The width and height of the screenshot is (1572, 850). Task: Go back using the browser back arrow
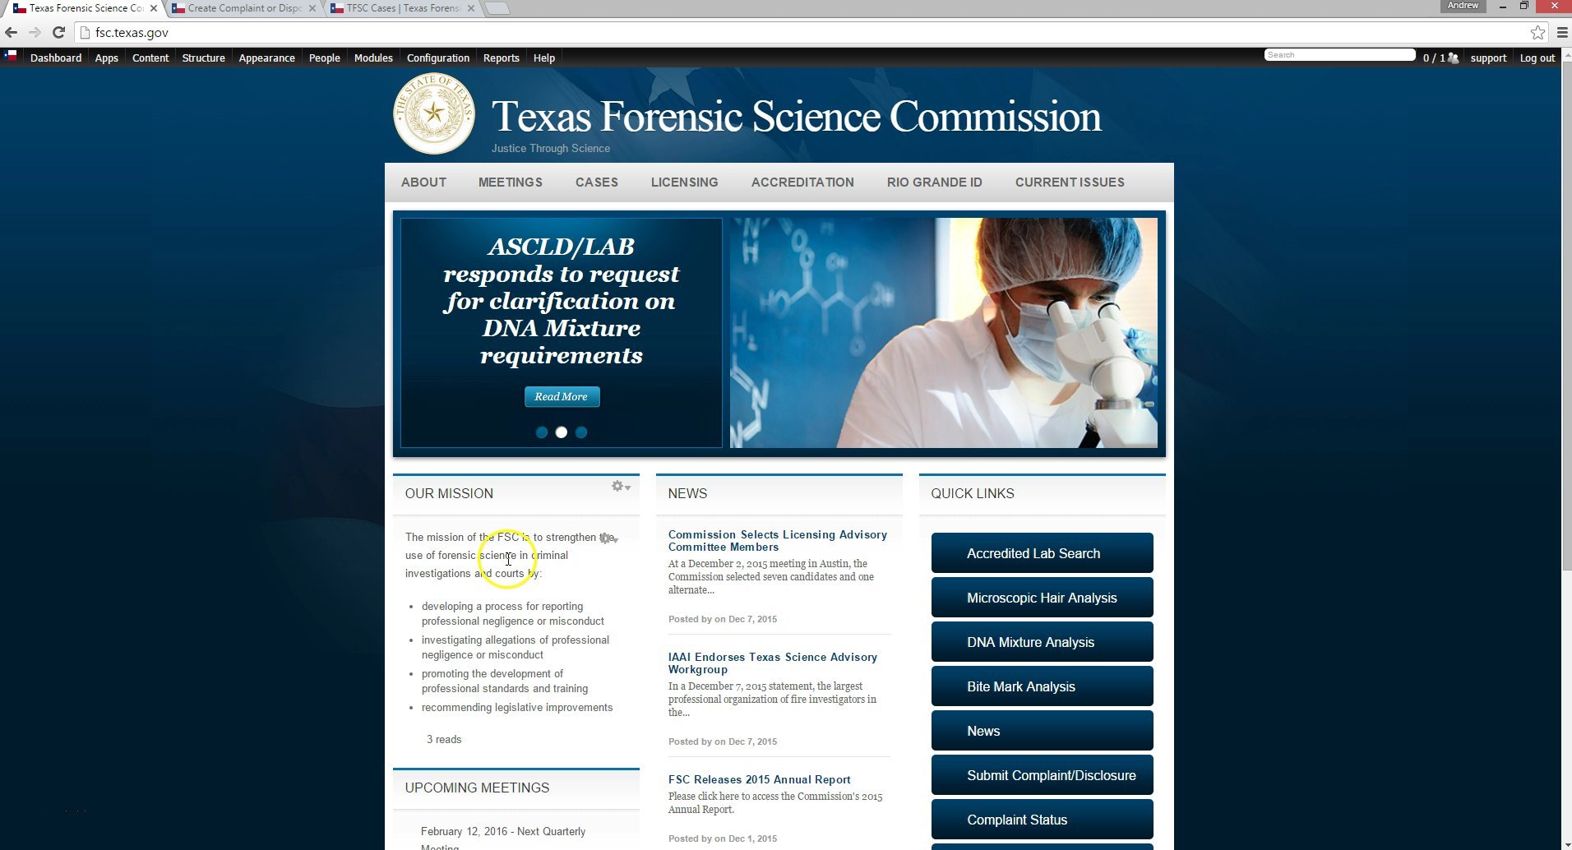12,33
